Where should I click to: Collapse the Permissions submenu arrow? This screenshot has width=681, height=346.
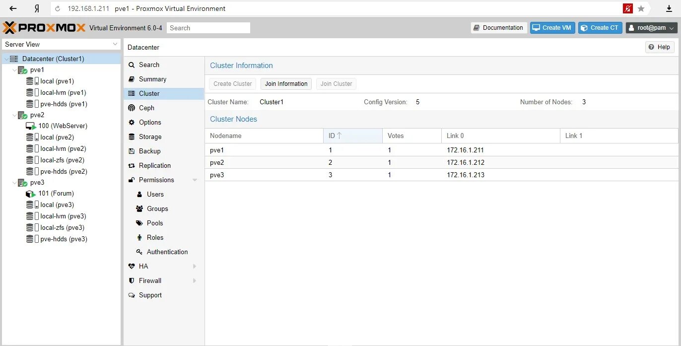click(x=195, y=180)
